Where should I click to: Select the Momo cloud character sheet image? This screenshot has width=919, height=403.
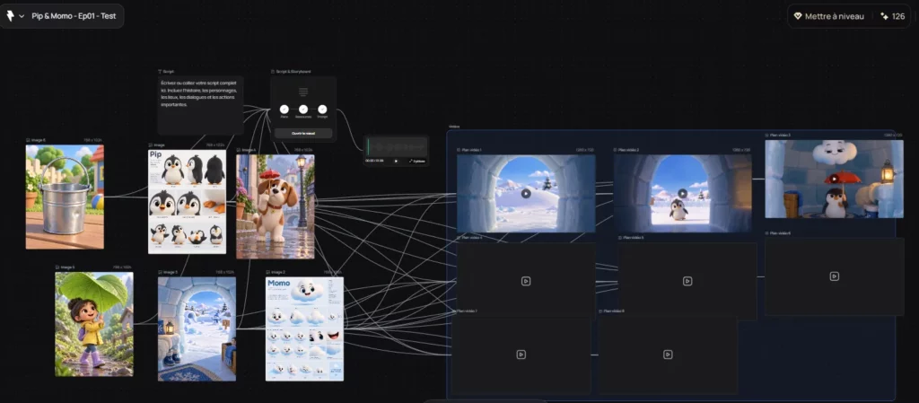[304, 329]
